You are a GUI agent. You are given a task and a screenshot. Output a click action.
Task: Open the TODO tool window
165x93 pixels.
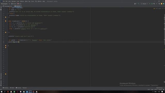click(12, 88)
